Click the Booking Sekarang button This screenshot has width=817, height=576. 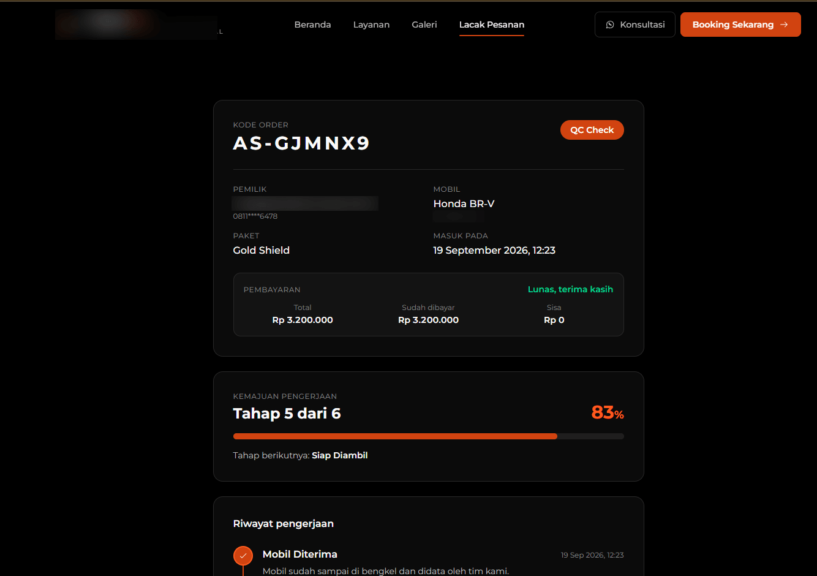pyautogui.click(x=740, y=25)
